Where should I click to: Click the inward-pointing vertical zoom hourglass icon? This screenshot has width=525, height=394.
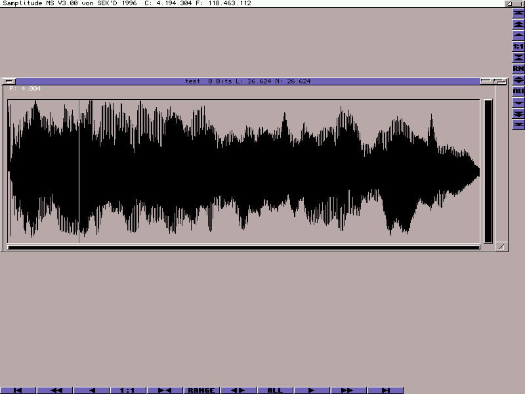(518, 58)
